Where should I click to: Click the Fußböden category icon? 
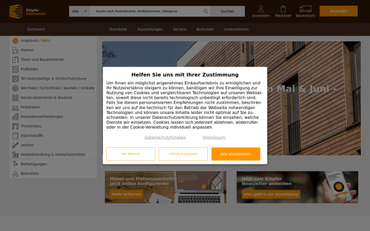15,69
